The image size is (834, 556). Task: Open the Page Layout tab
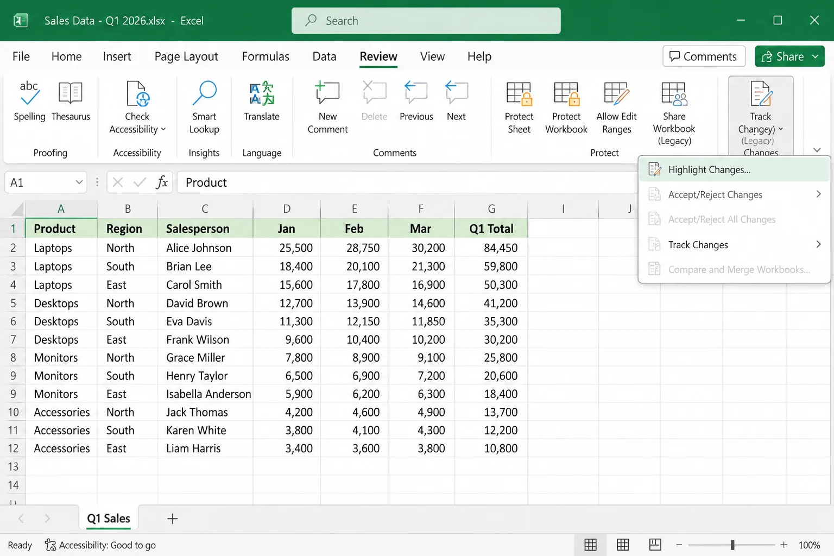186,56
